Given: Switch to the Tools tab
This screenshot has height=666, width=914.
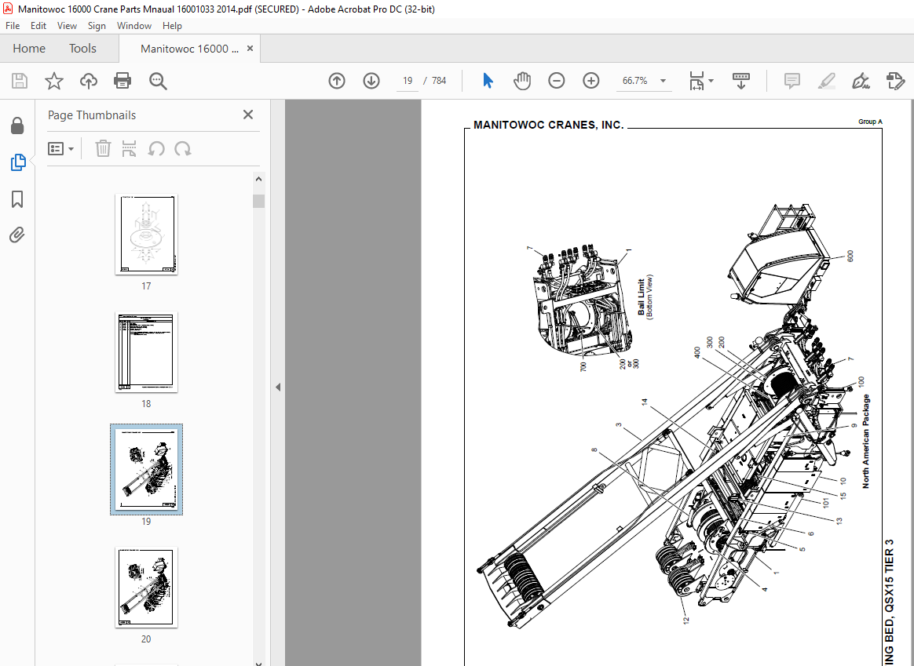Looking at the screenshot, I should [82, 49].
